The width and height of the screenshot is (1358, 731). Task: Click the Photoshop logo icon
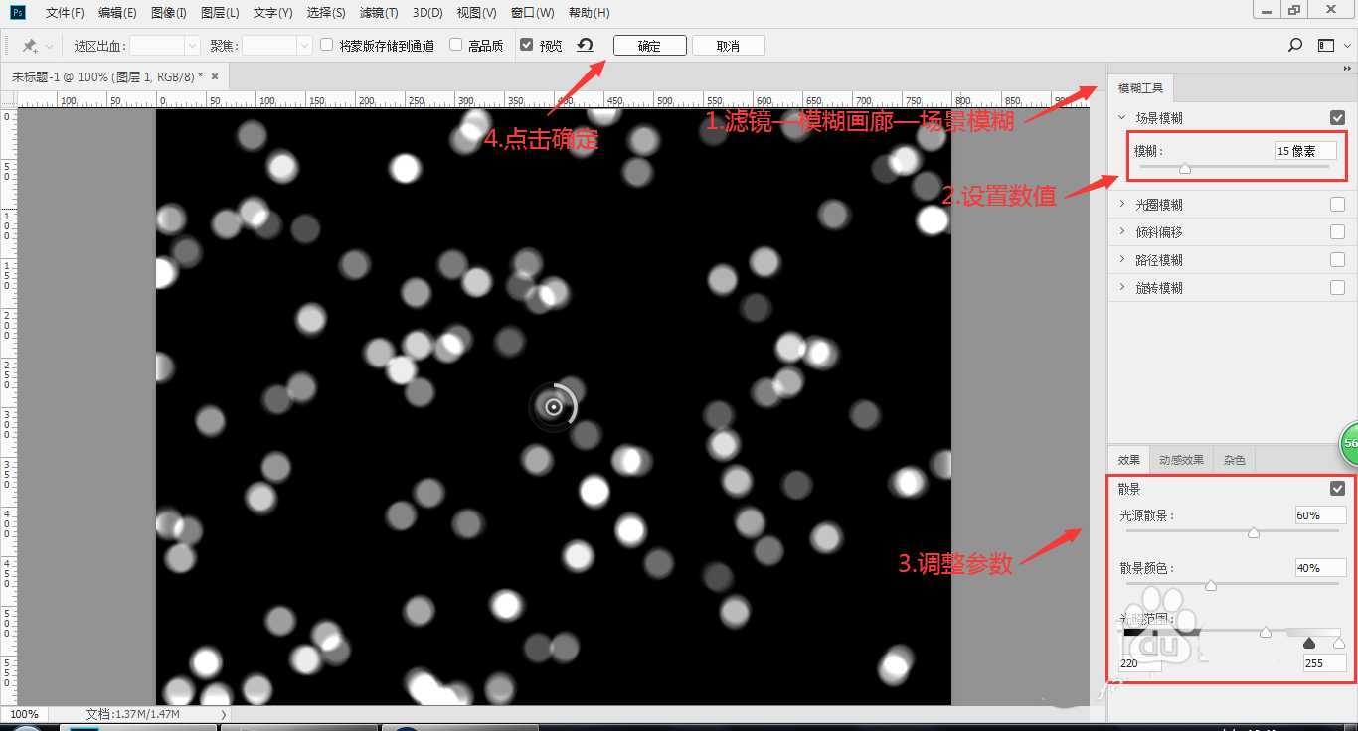pyautogui.click(x=17, y=12)
